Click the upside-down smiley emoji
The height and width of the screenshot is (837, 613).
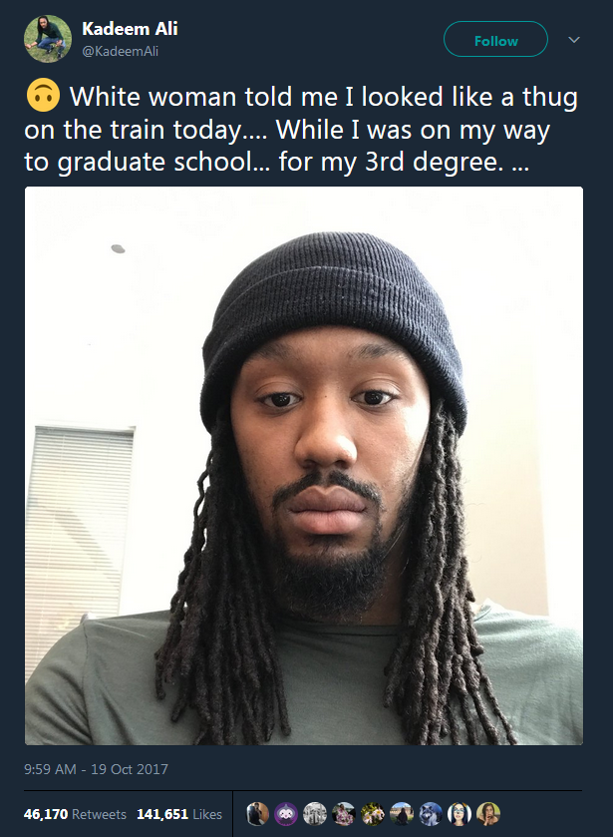pos(43,96)
